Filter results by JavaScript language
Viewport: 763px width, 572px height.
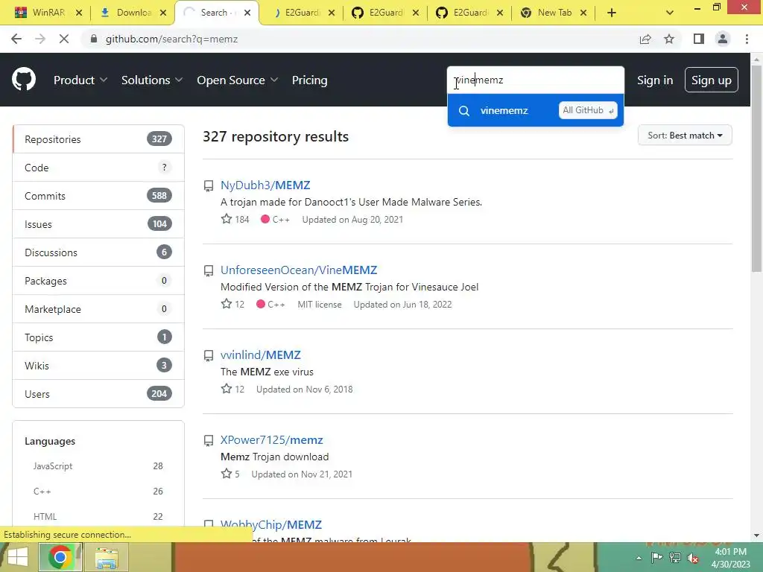tap(98, 466)
